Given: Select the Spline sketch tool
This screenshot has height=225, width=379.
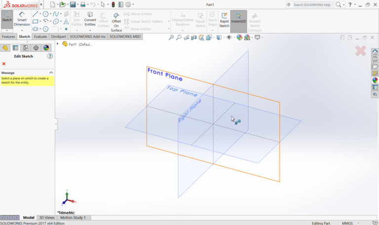Looking at the screenshot, I should pyautogui.click(x=56, y=14).
